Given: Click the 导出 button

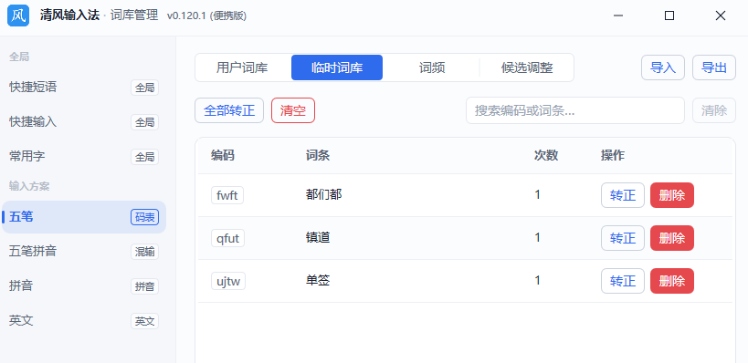Looking at the screenshot, I should (x=714, y=67).
